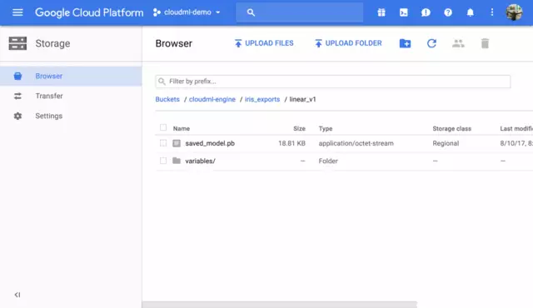Collapse the sidebar navigation panel
Screen dimensions: 533x308
tap(17, 295)
